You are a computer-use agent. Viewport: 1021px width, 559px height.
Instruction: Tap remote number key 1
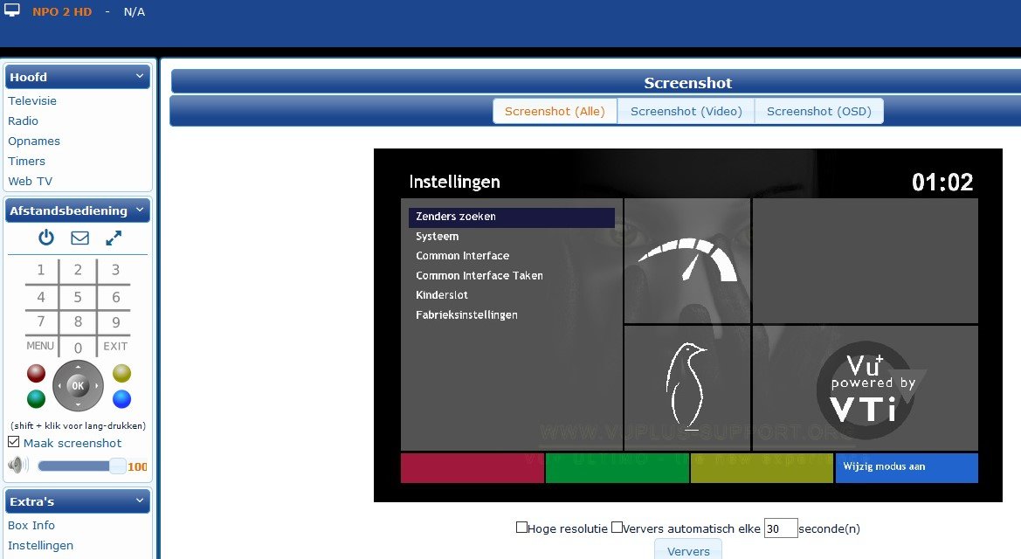pyautogui.click(x=41, y=270)
